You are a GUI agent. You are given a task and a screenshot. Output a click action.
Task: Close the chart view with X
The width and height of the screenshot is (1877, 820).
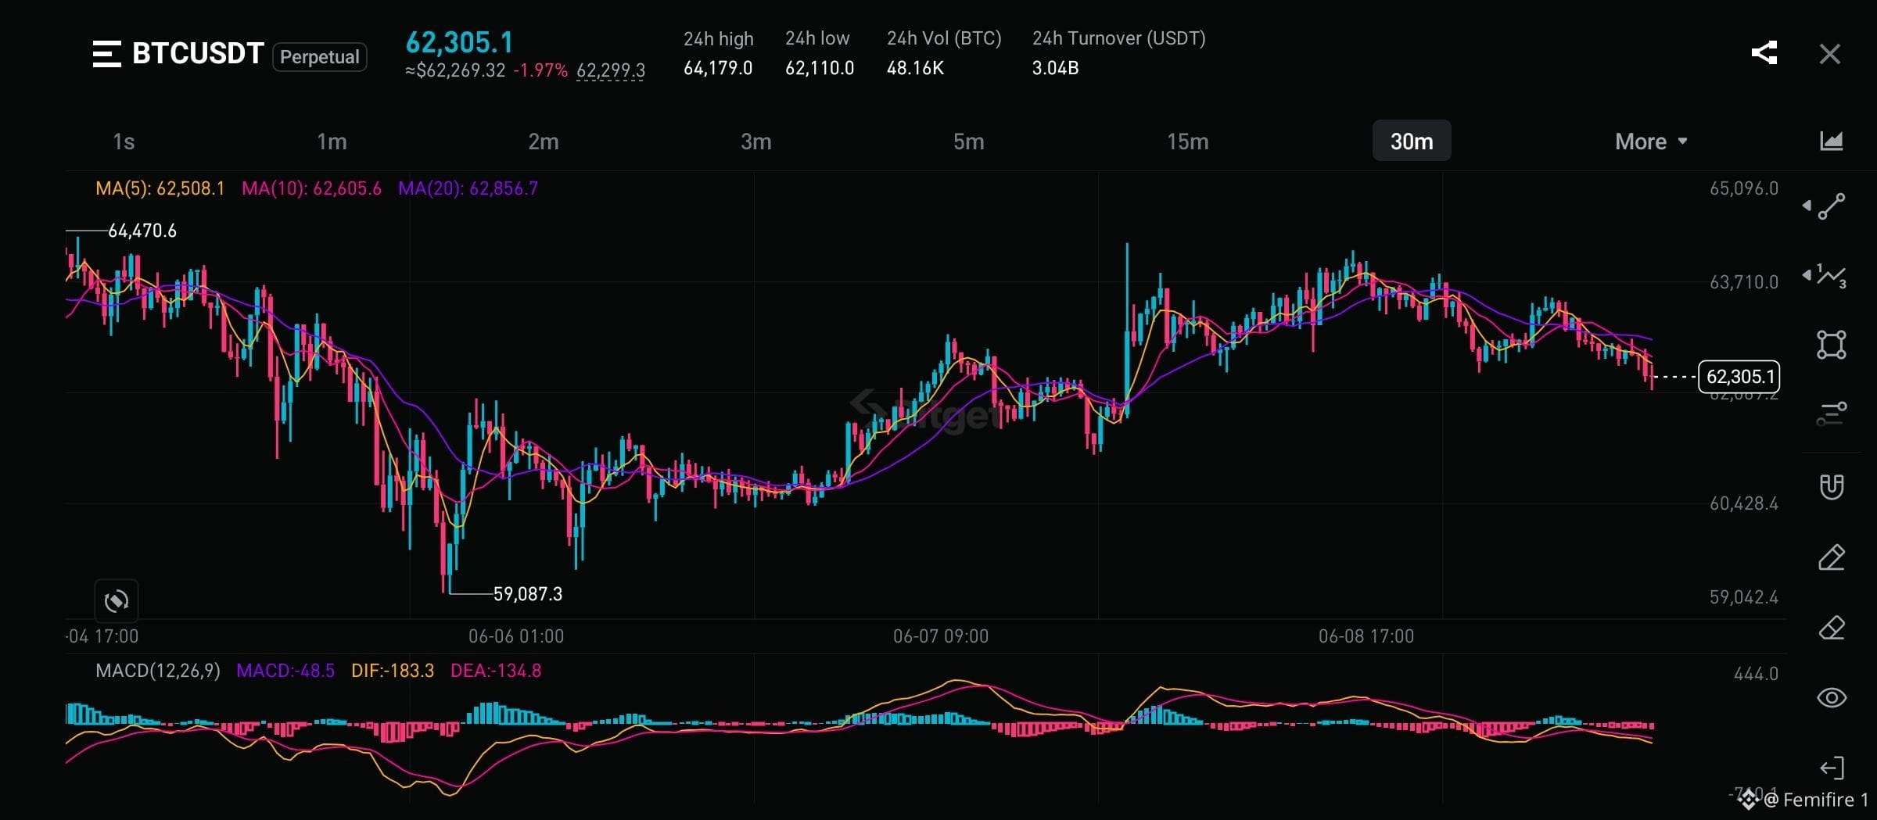point(1829,54)
